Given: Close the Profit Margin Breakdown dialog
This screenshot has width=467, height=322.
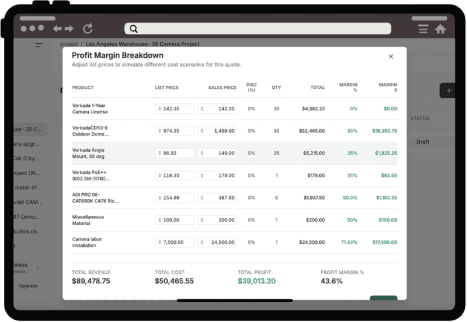Looking at the screenshot, I should pyautogui.click(x=391, y=57).
